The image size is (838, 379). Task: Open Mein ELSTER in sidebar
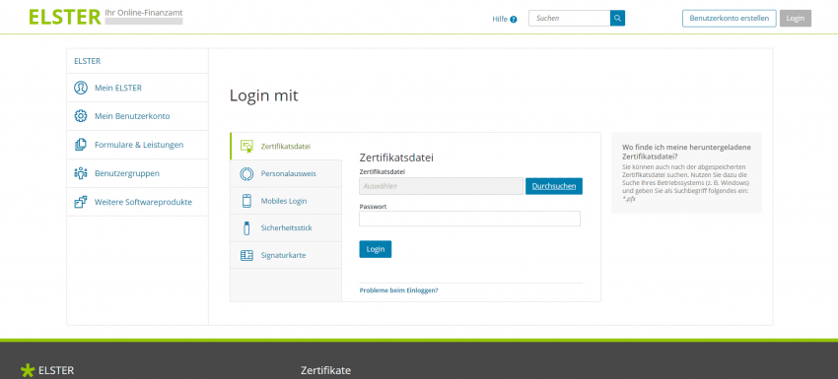[137, 88]
